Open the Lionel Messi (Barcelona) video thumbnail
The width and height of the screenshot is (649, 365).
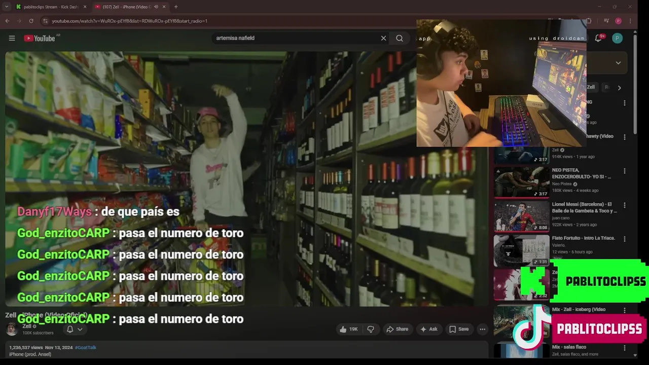pyautogui.click(x=521, y=216)
